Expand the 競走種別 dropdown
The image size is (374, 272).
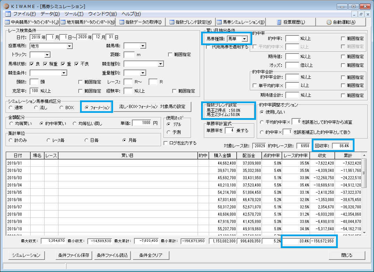pyautogui.click(x=160, y=64)
